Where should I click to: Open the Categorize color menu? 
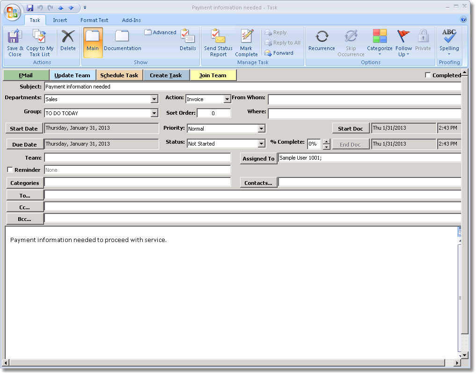(x=380, y=37)
